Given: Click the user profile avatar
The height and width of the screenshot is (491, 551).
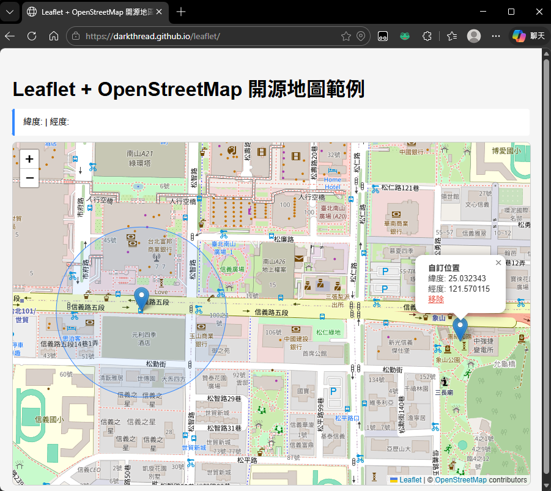Looking at the screenshot, I should pyautogui.click(x=473, y=36).
